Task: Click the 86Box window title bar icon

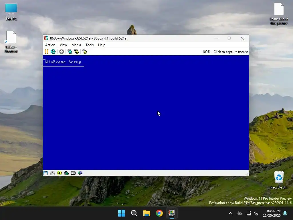Action: coord(46,38)
